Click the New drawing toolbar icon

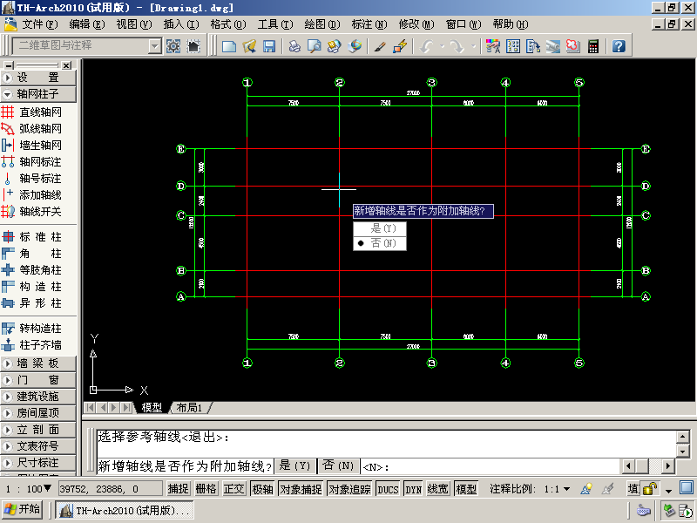click(x=229, y=46)
